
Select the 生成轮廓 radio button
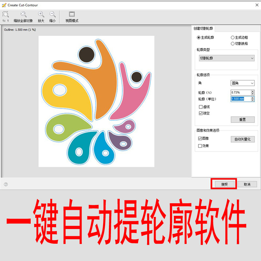click(x=198, y=38)
